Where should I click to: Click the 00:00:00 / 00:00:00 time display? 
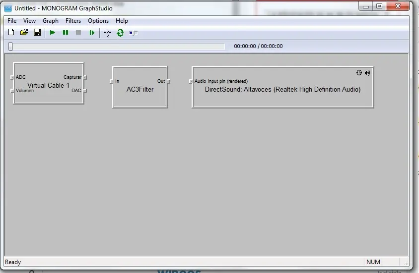point(259,46)
